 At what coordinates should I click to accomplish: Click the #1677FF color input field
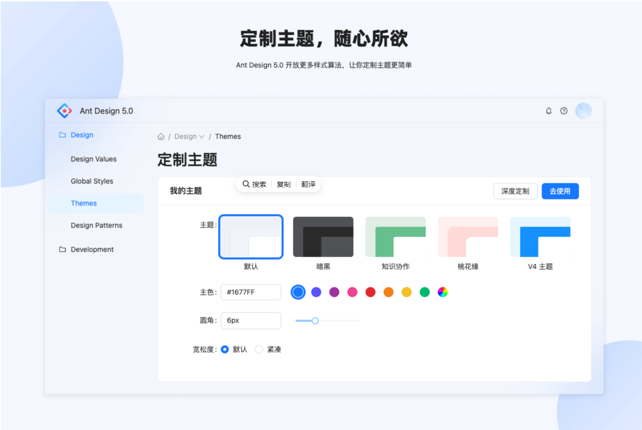[x=251, y=292]
